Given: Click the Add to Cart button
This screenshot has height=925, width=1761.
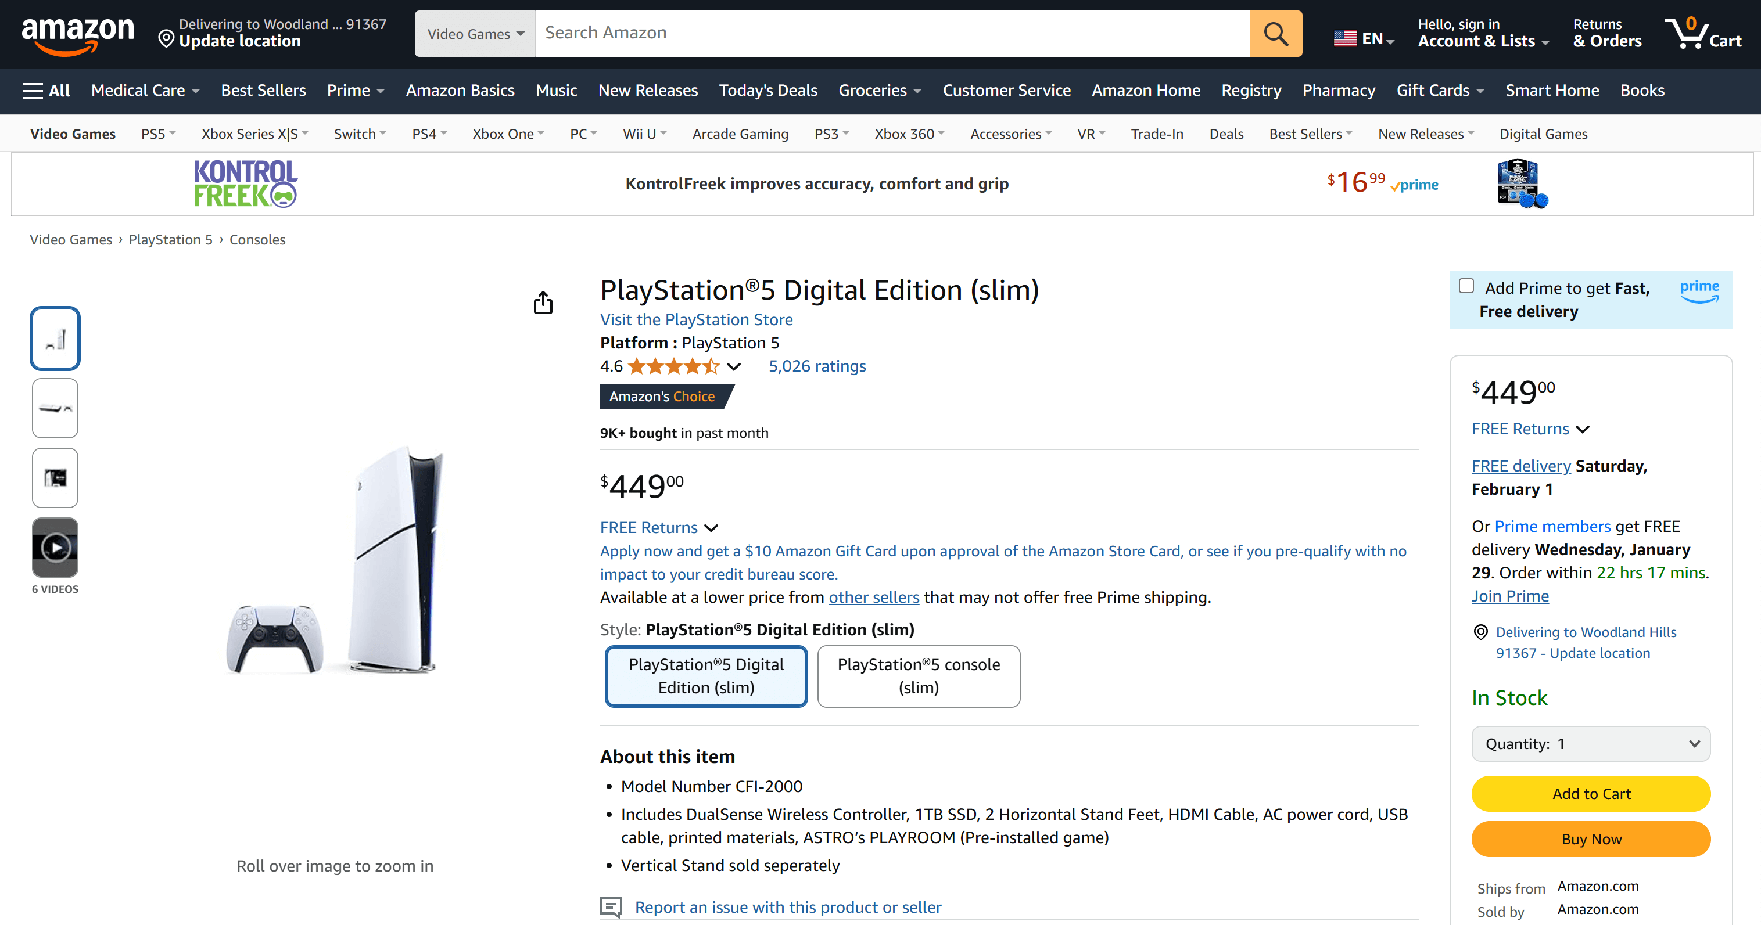Looking at the screenshot, I should tap(1591, 793).
